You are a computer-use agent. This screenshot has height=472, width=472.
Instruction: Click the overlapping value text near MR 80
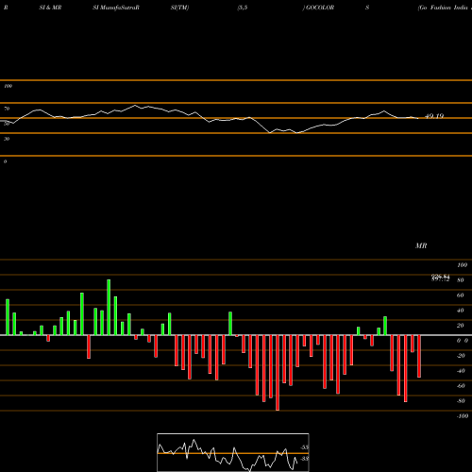click(x=440, y=278)
